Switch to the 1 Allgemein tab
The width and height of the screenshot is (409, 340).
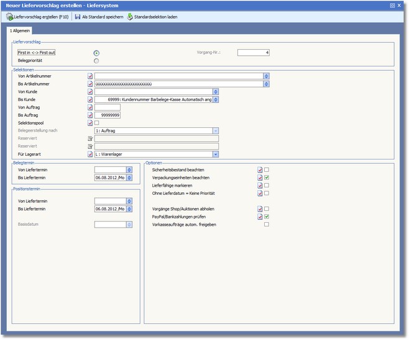19,30
